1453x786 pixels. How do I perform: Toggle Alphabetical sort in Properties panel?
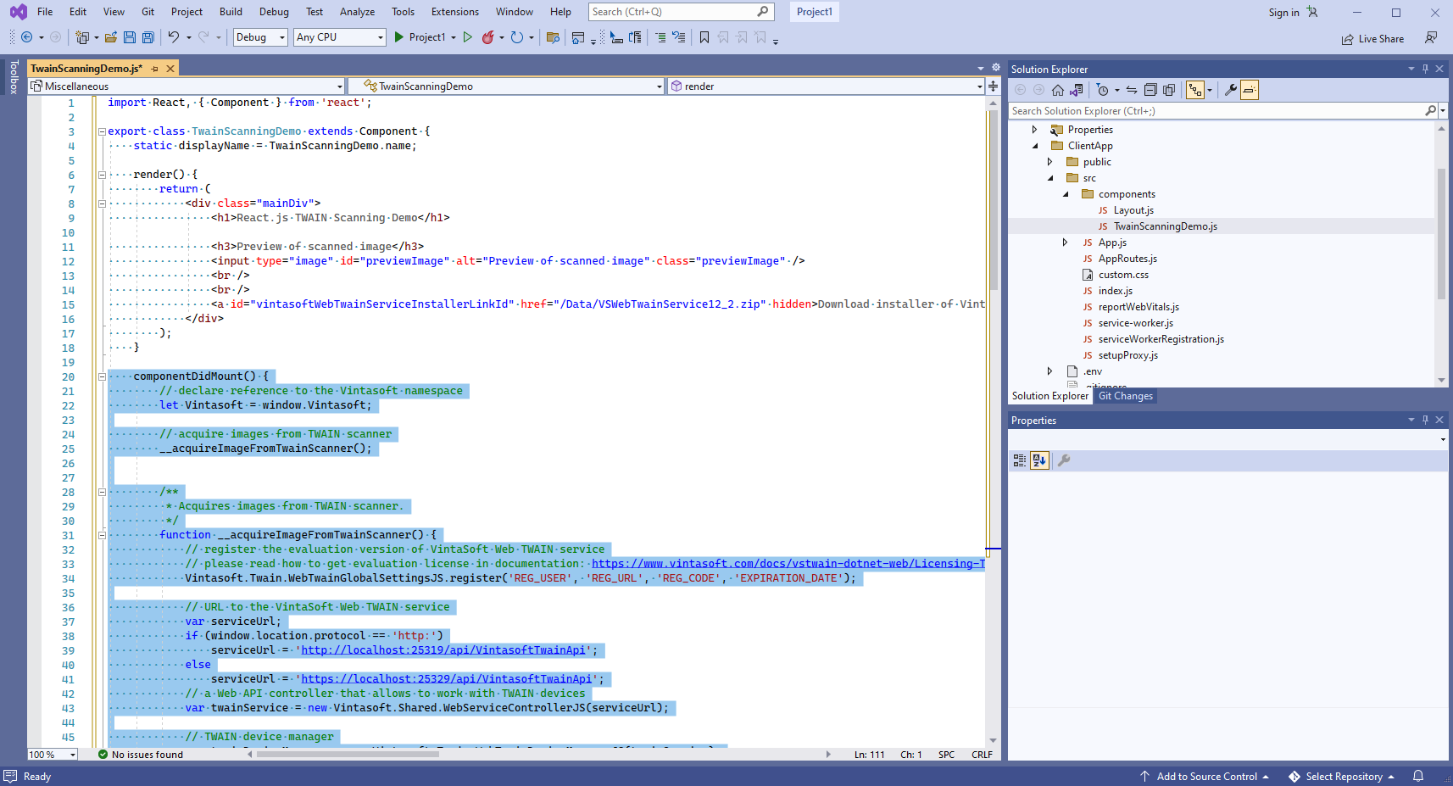point(1040,460)
